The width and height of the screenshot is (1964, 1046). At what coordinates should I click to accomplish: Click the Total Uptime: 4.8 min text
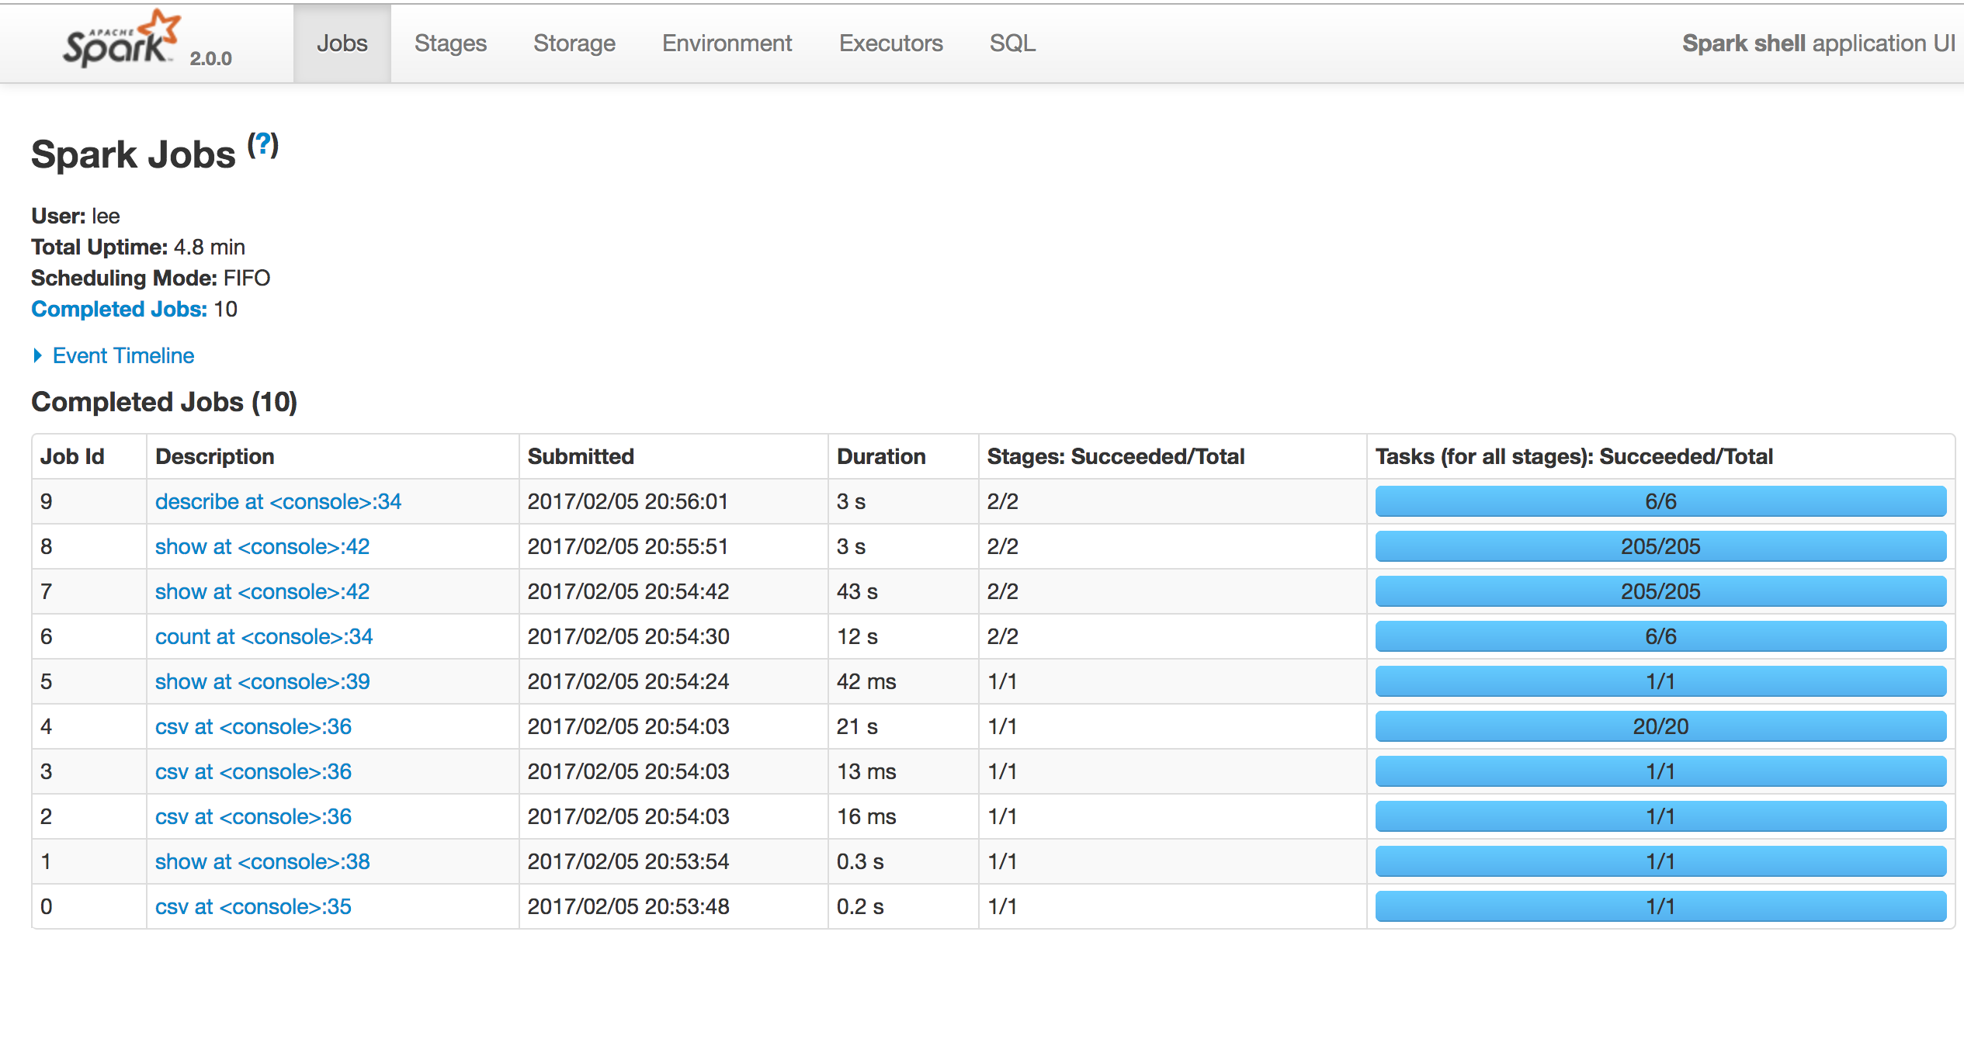coord(138,247)
